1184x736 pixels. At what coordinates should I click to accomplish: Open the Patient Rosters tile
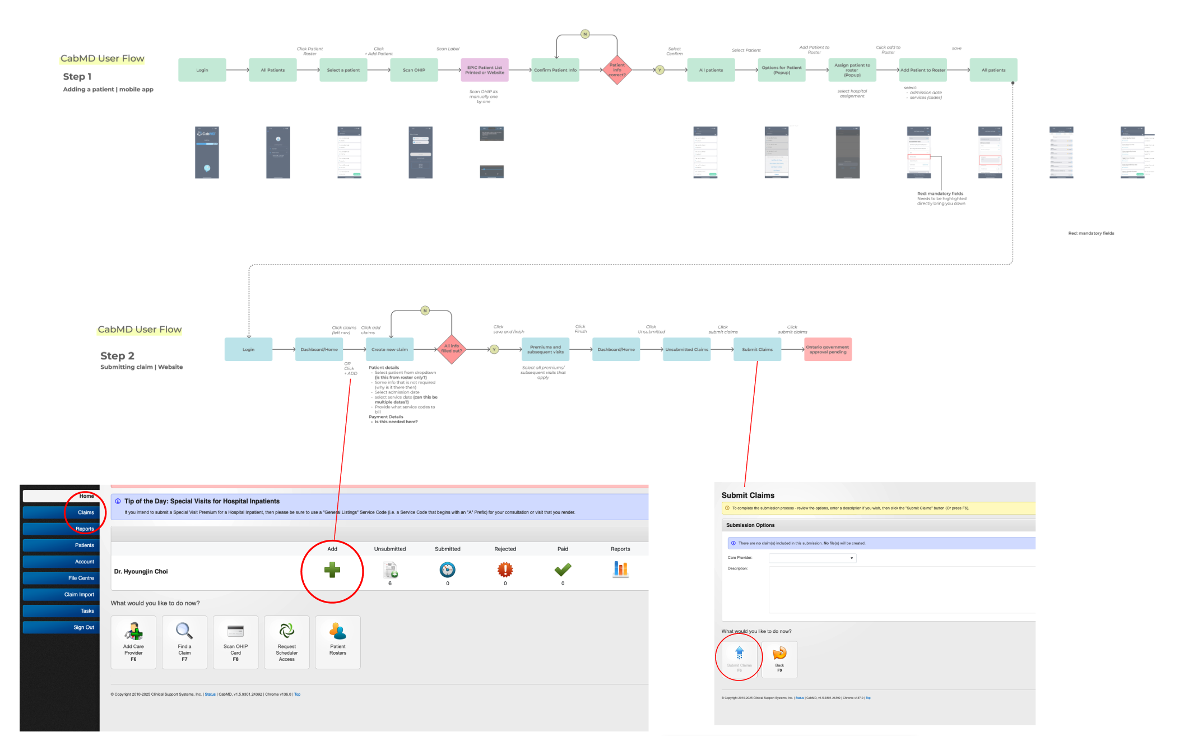pyautogui.click(x=338, y=642)
